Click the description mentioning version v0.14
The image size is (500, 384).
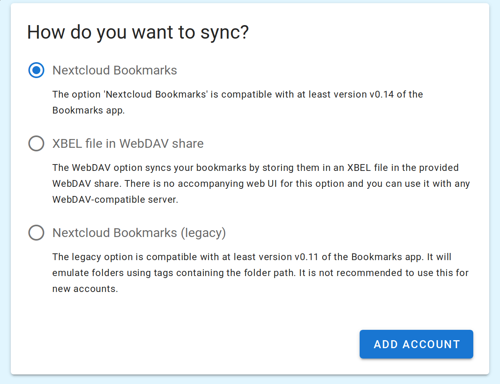pyautogui.click(x=237, y=95)
